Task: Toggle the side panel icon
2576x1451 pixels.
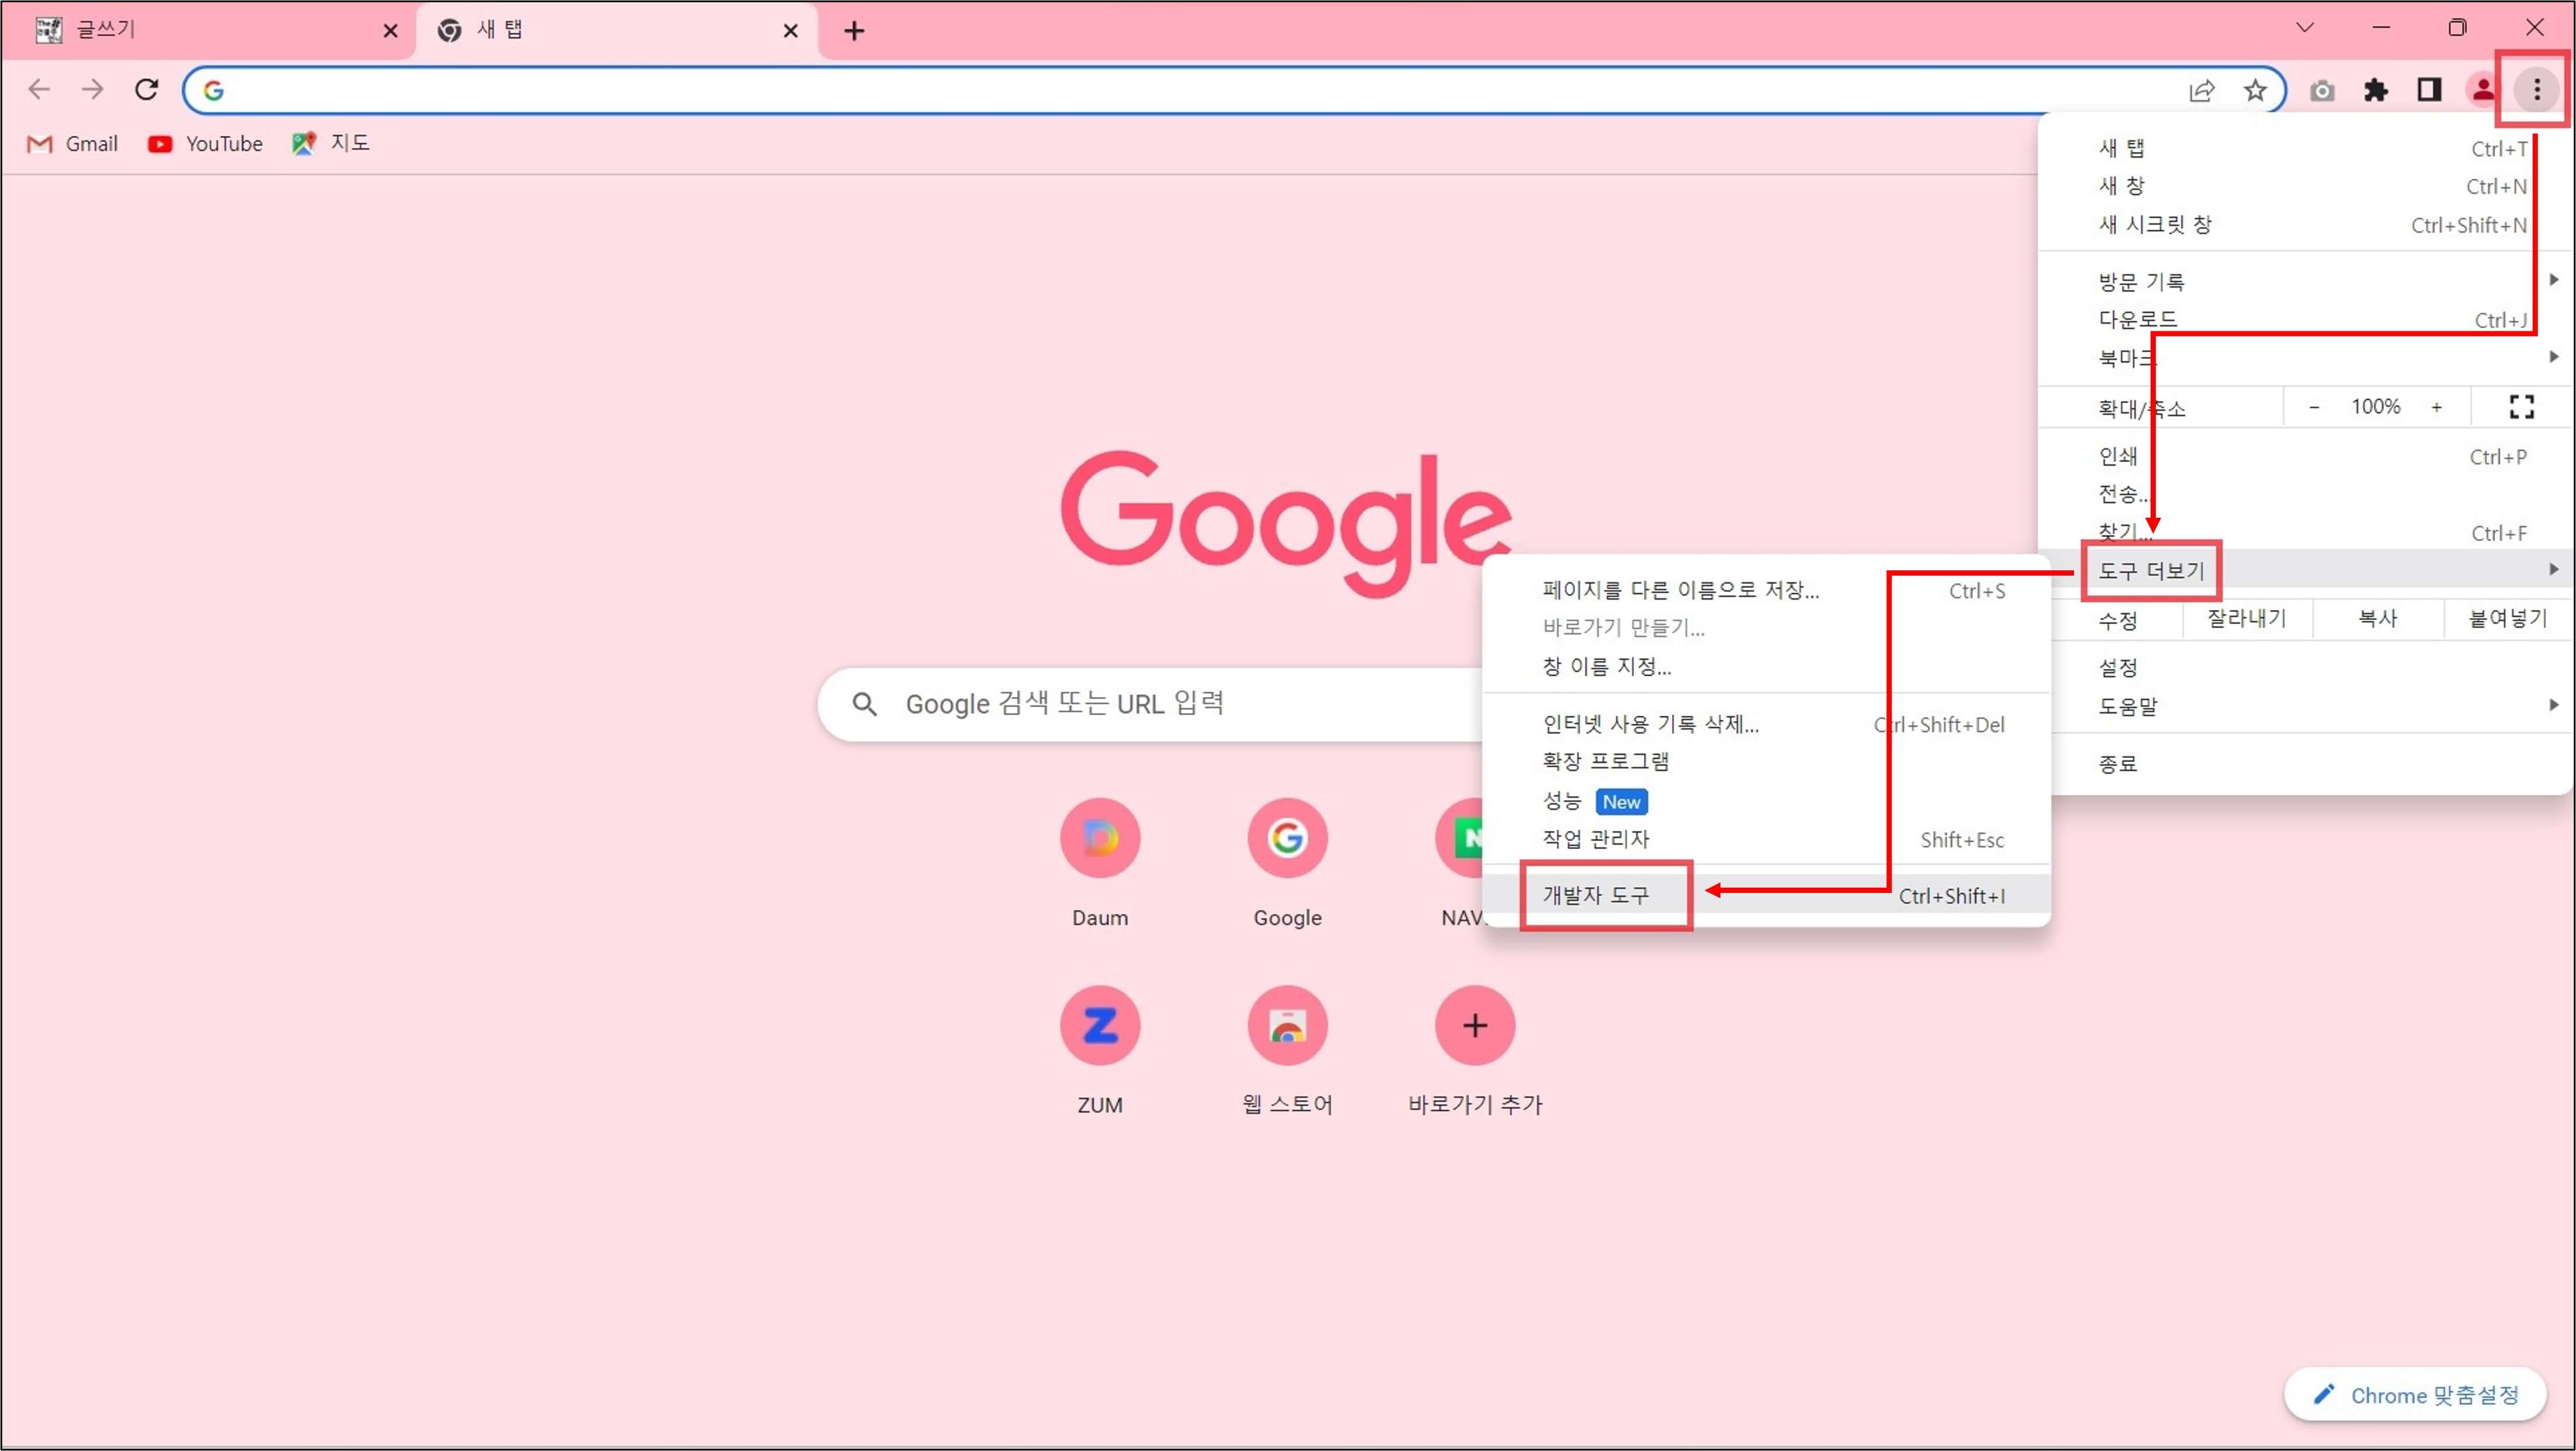Action: [x=2429, y=91]
